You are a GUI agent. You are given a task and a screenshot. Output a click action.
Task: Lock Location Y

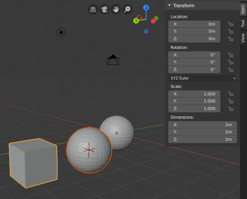tap(230, 32)
